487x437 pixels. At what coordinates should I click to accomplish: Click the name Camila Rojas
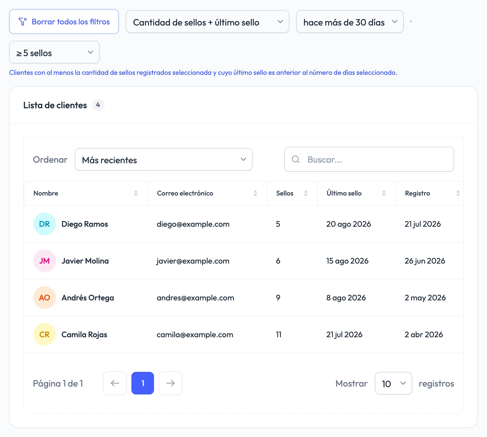[x=84, y=335]
